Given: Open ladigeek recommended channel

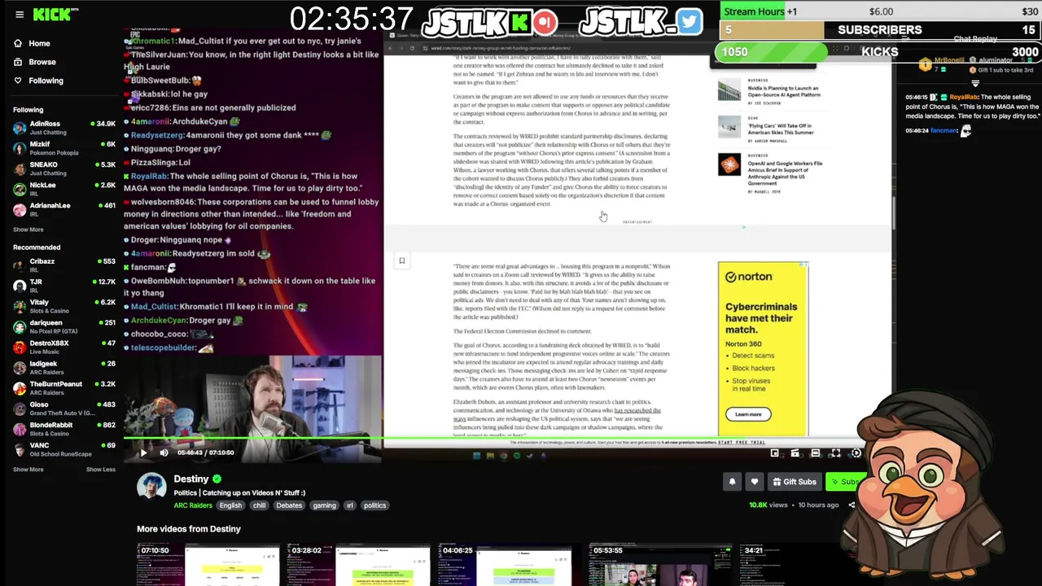Looking at the screenshot, I should point(63,367).
